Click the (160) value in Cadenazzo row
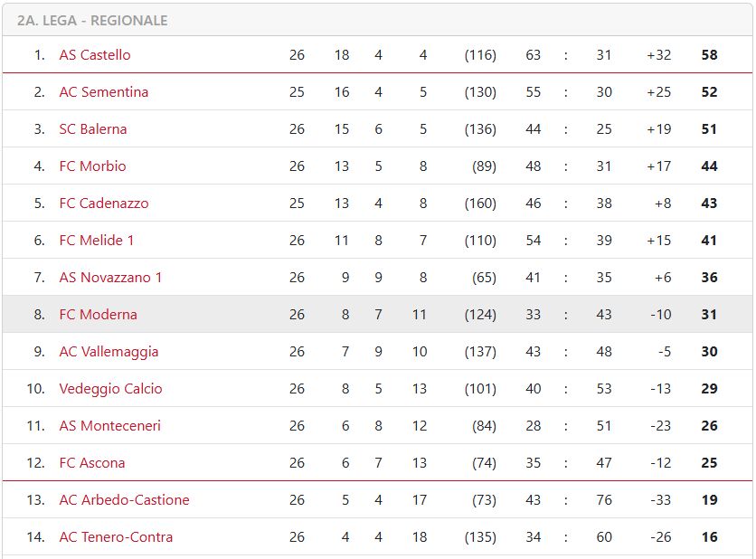 480,204
